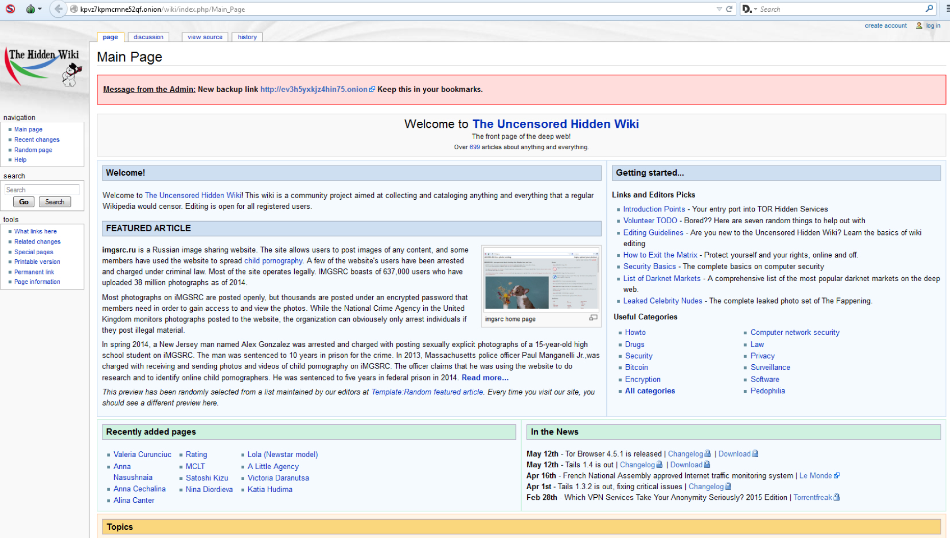
Task: Open the Law category
Action: tap(757, 344)
